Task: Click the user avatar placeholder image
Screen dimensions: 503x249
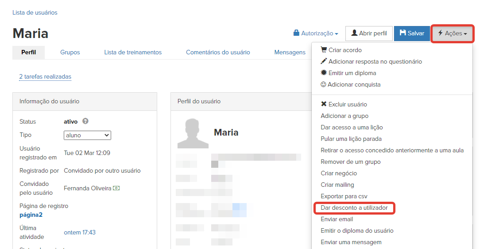Action: click(x=193, y=133)
